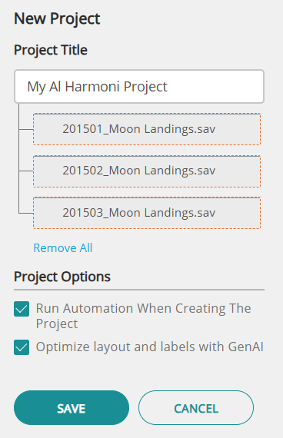This screenshot has width=283, height=438.
Task: Click the New Project heading
Action: click(57, 18)
